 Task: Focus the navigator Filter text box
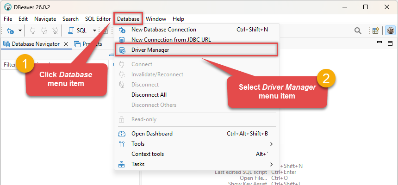(x=55, y=65)
